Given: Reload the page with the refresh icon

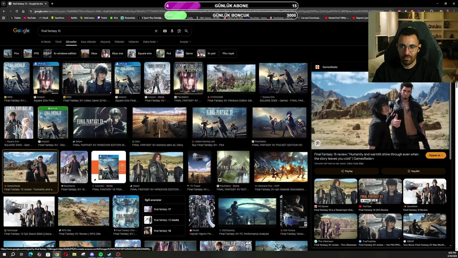Looking at the screenshot, I should pos(16,11).
